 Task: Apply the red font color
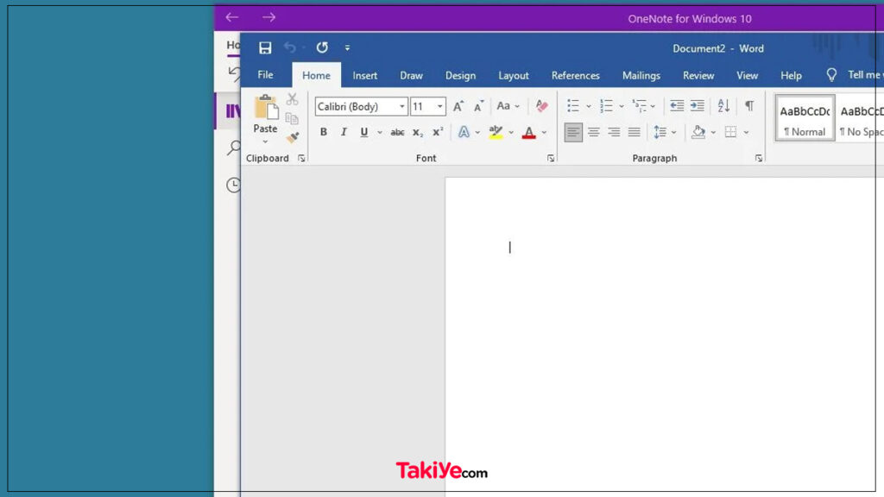click(x=529, y=132)
